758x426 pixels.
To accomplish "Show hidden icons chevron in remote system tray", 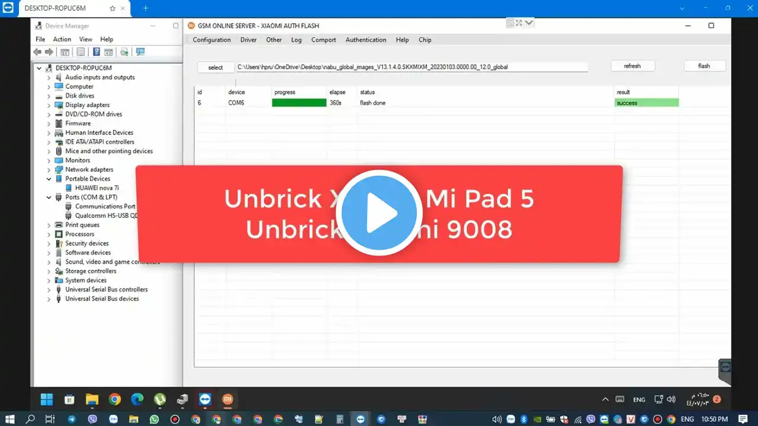I will tap(605, 399).
